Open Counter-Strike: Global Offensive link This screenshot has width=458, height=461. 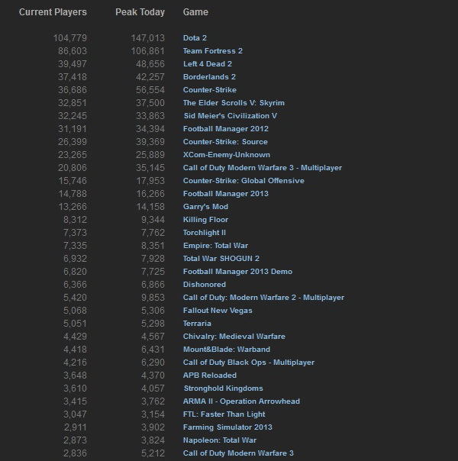pyautogui.click(x=244, y=181)
